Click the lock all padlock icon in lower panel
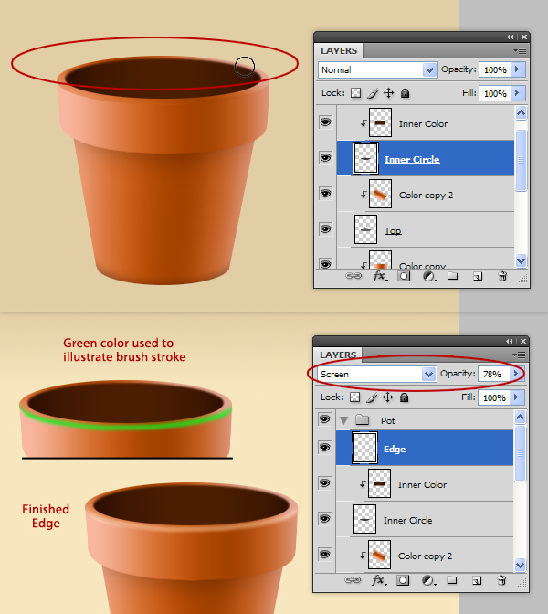 [x=405, y=397]
